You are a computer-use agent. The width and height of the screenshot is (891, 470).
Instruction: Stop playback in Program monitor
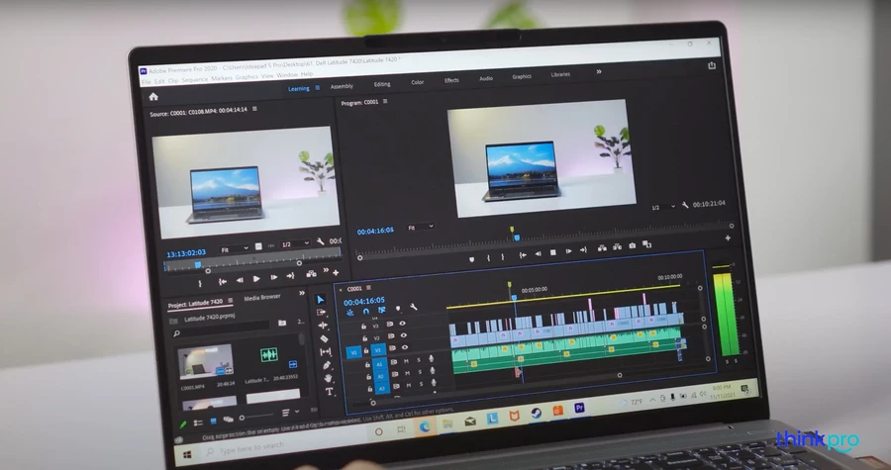tap(552, 252)
